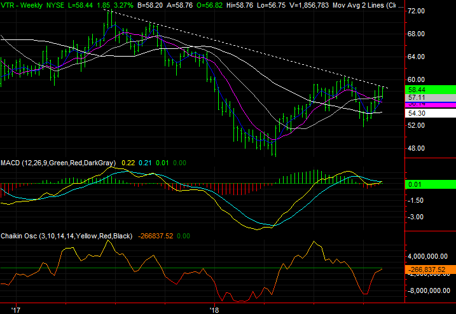Viewport: 456px width, 314px height.
Task: Click the green 58.44 price marker
Action: [431, 90]
